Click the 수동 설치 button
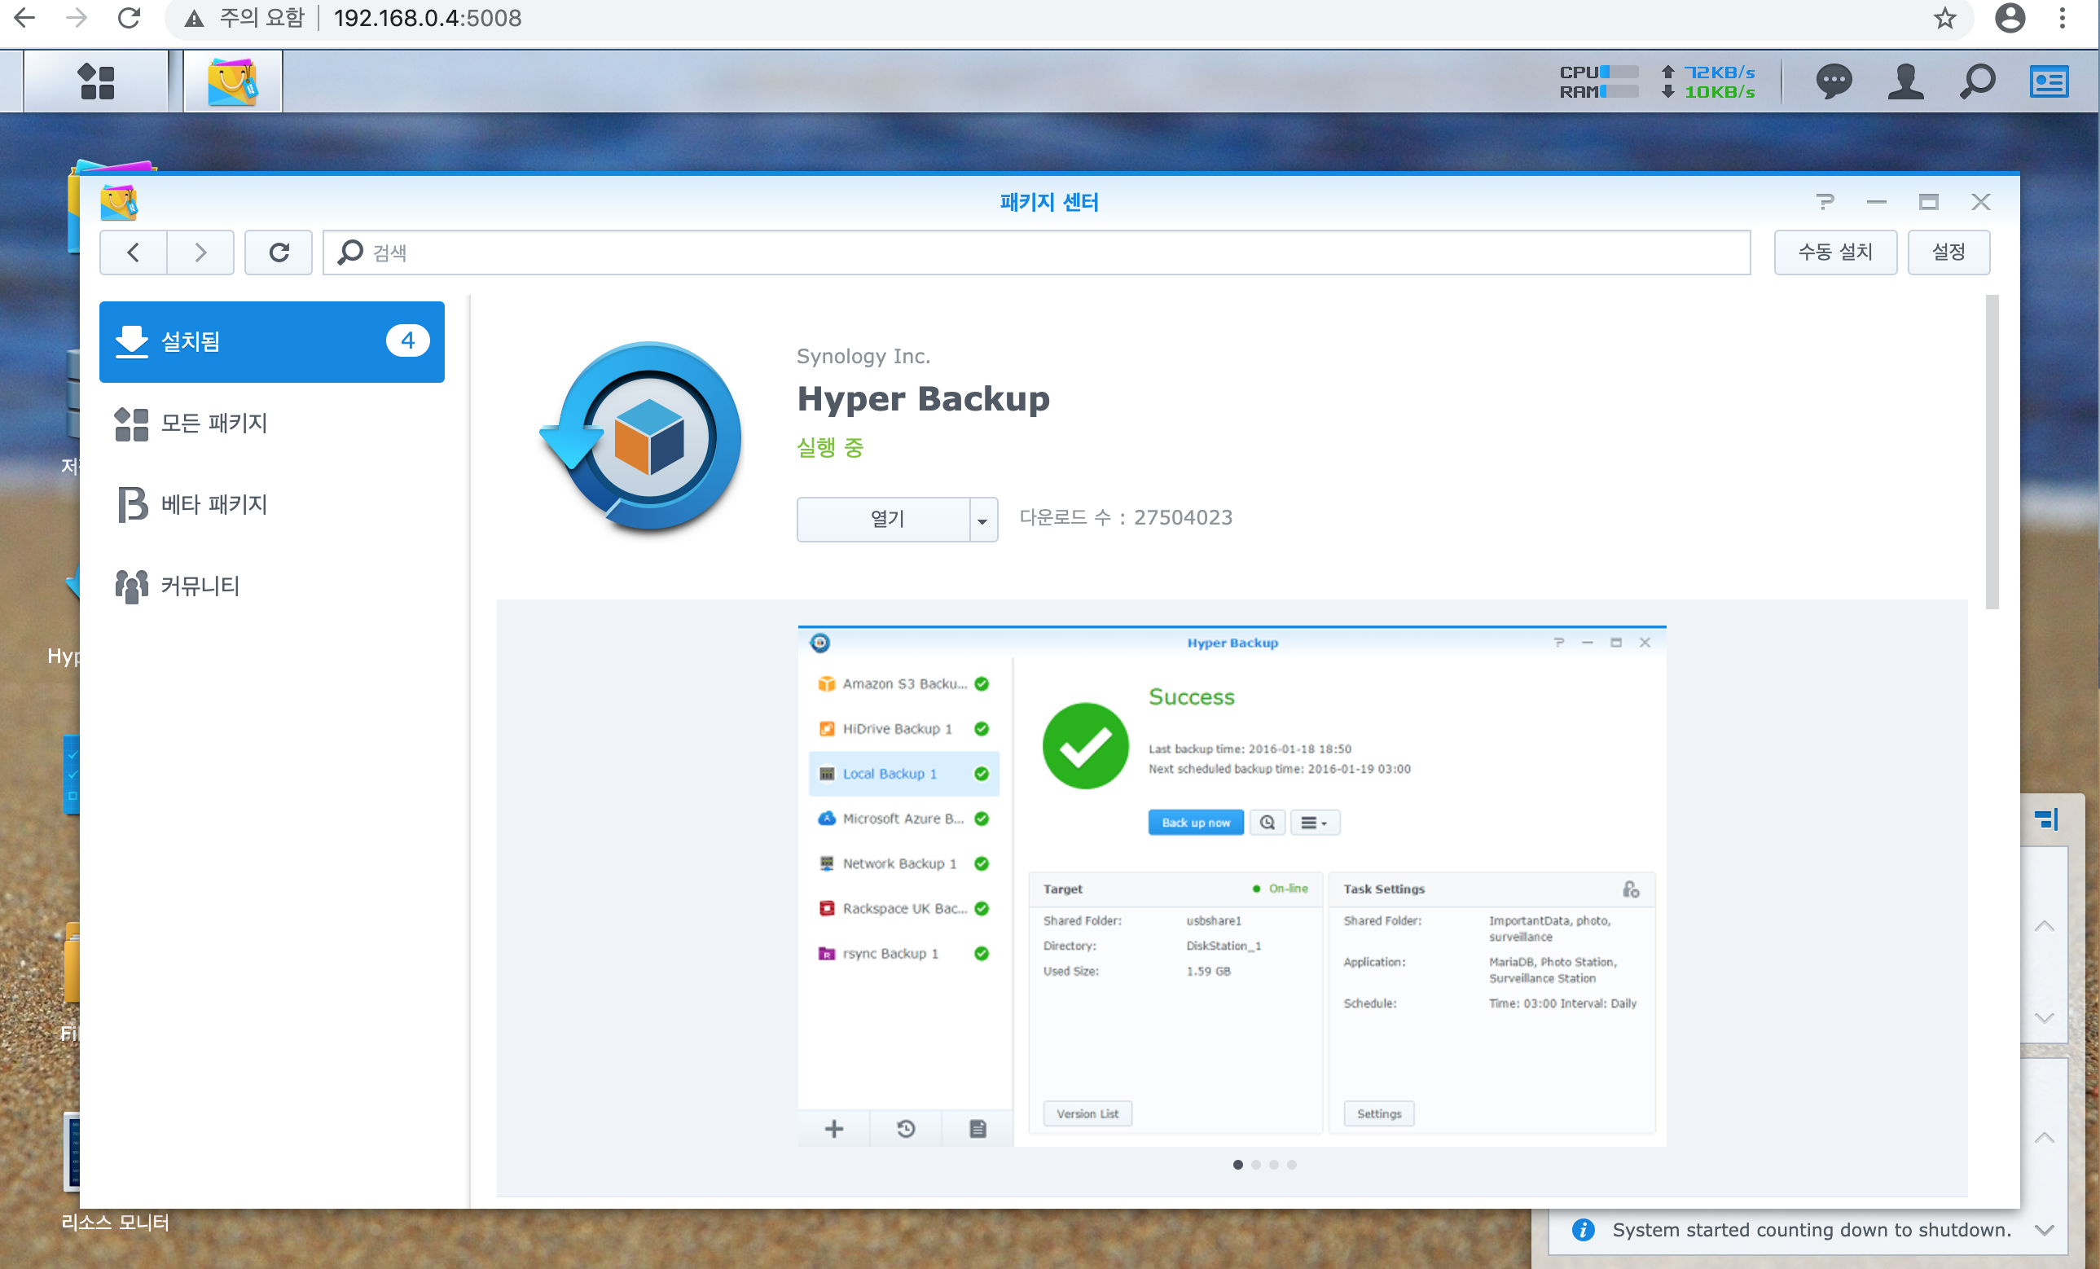 [1835, 252]
